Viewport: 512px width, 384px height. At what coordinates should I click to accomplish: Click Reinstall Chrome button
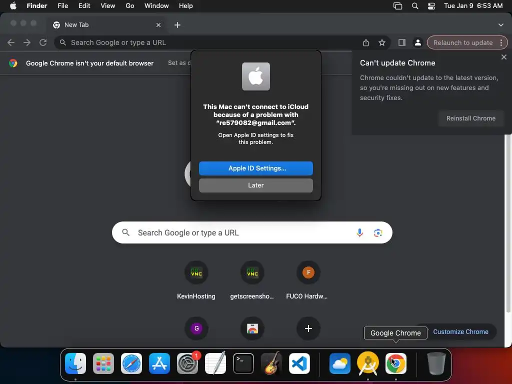pyautogui.click(x=470, y=118)
